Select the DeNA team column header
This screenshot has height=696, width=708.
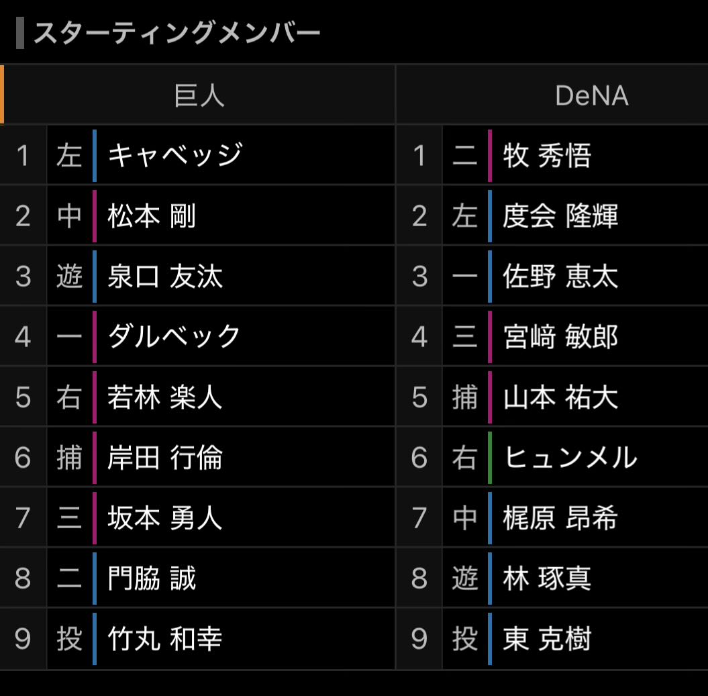(591, 95)
